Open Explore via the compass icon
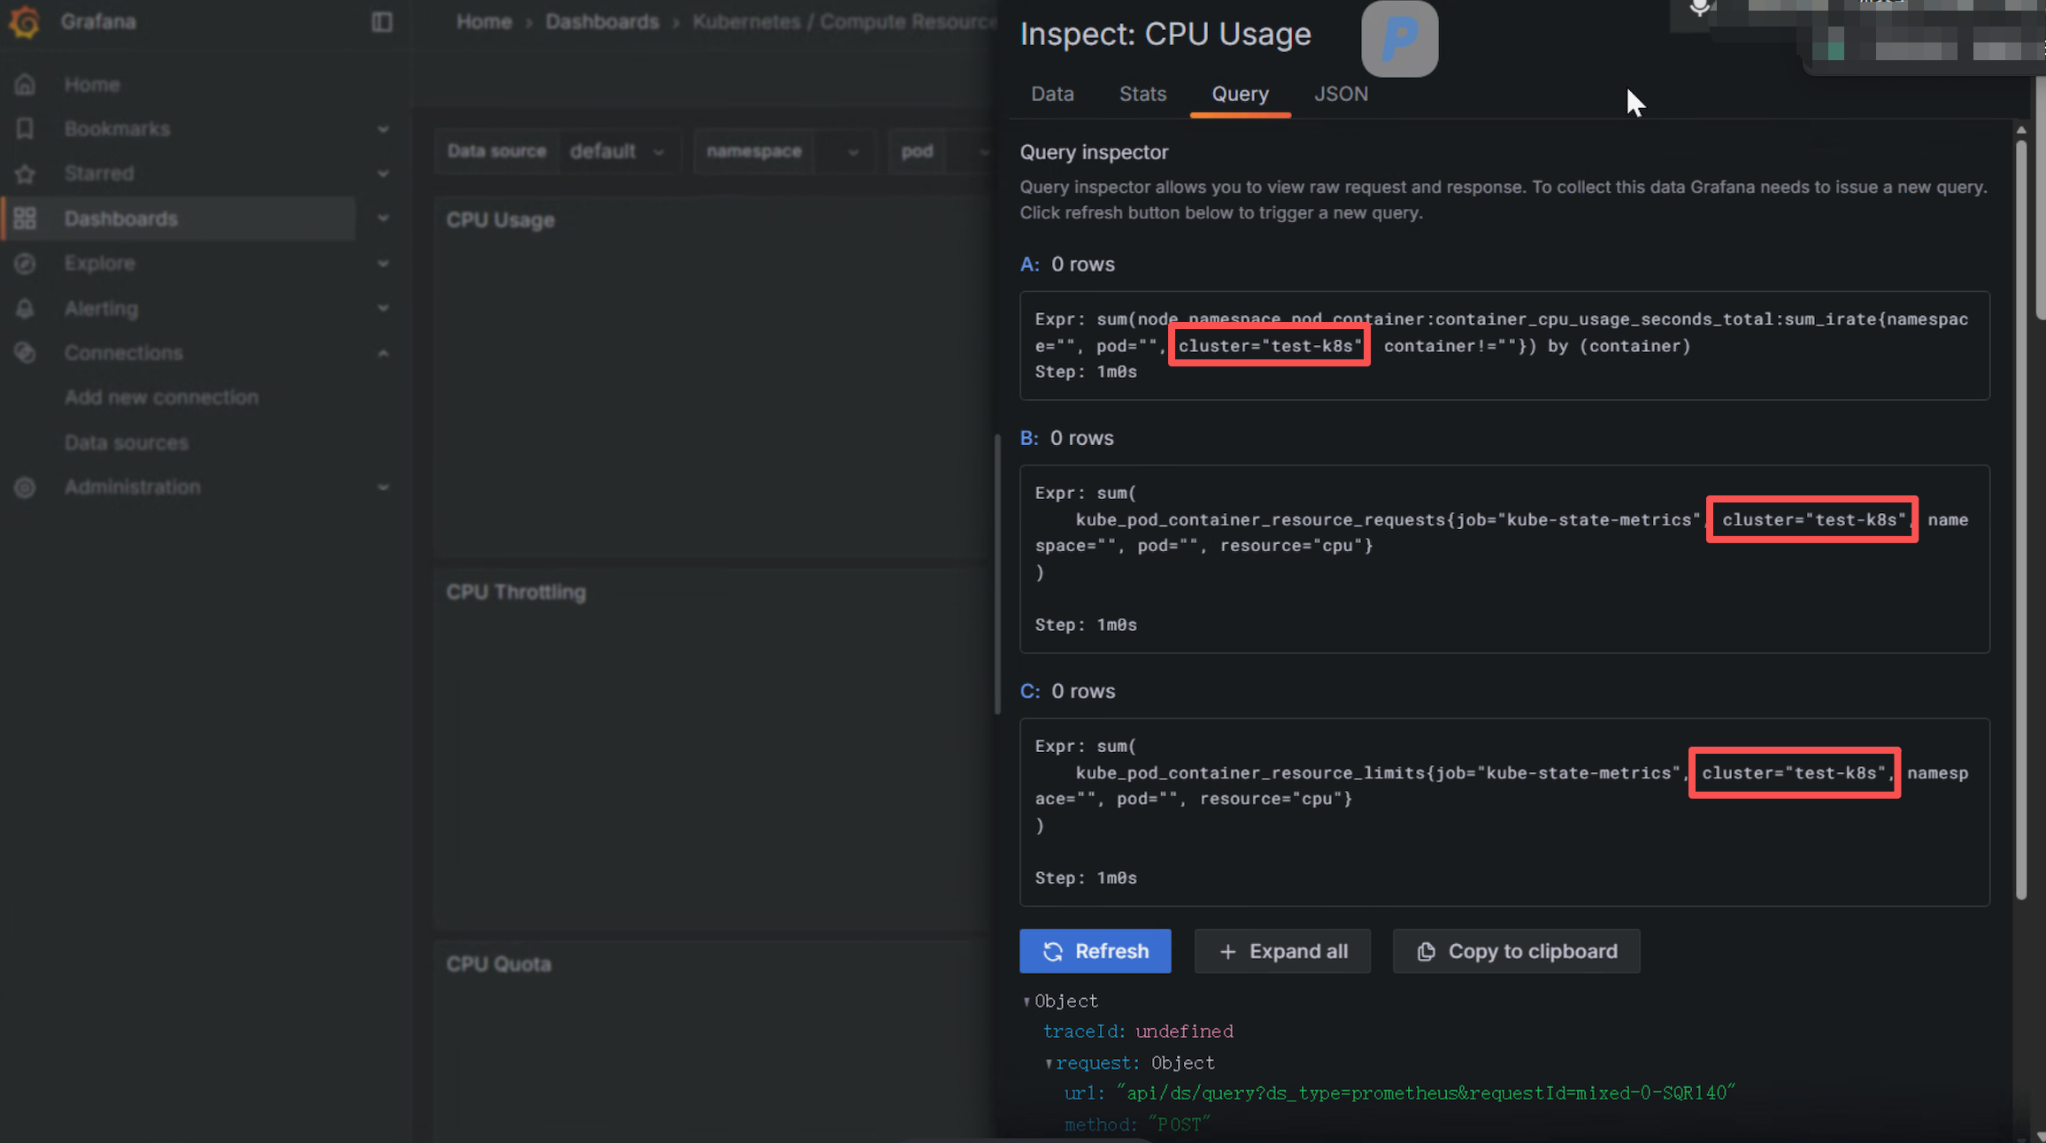 click(25, 264)
